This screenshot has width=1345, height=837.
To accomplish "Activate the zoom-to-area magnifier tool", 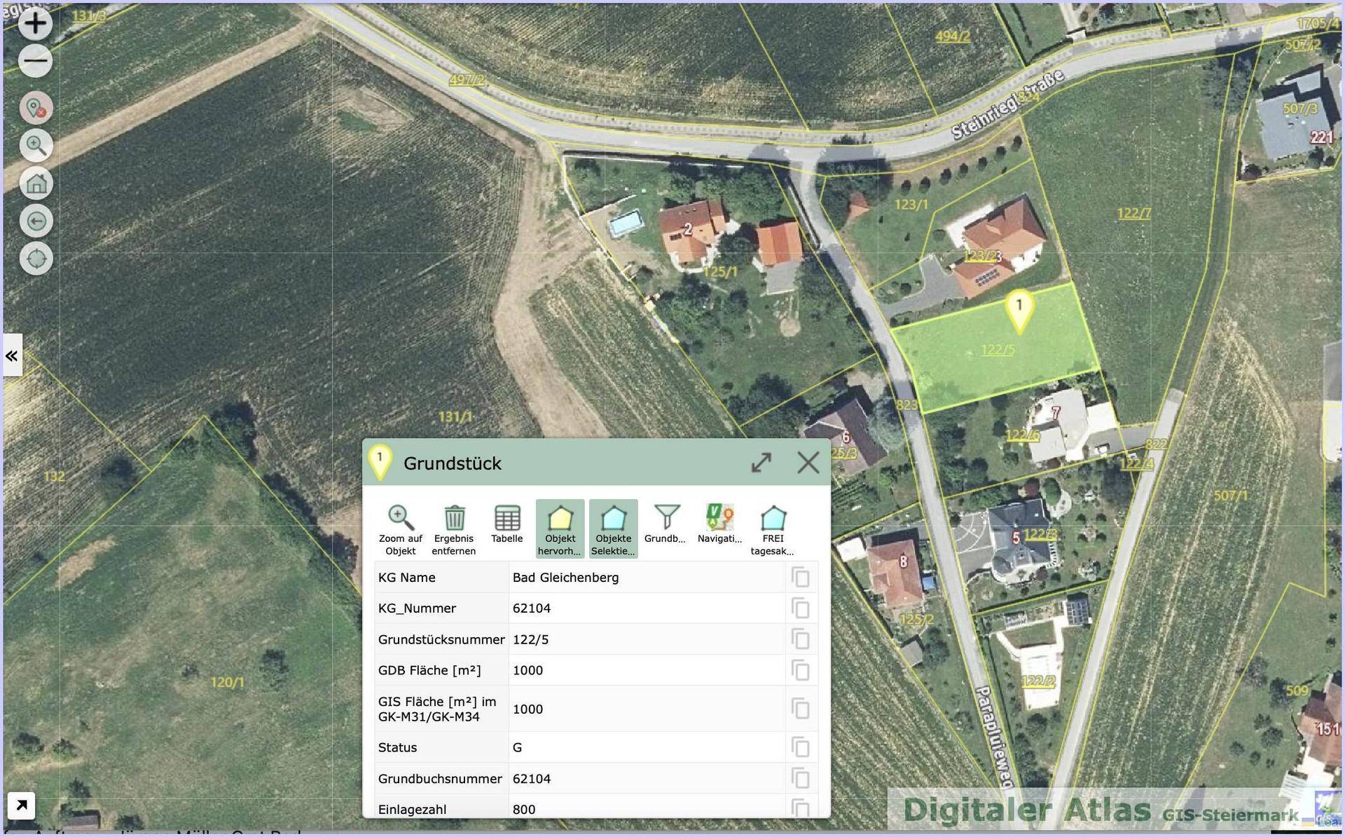I will pos(36,145).
